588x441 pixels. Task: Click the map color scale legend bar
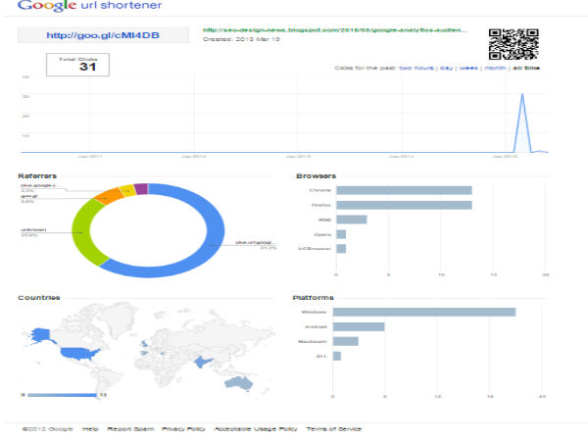click(63, 395)
